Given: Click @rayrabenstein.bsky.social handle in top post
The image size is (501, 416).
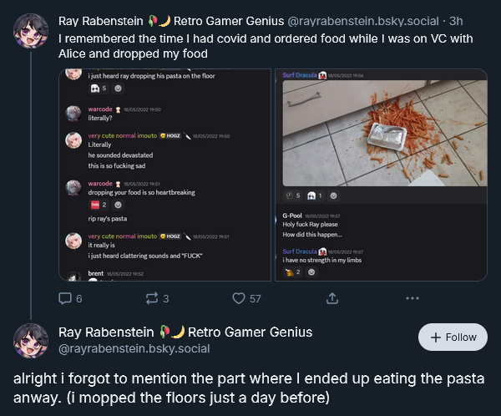Looking at the screenshot, I should click(x=363, y=20).
